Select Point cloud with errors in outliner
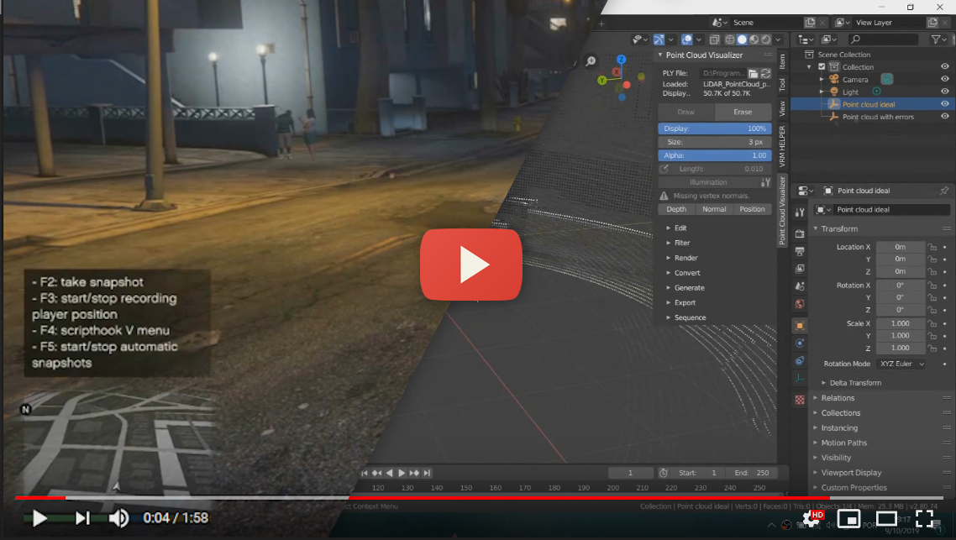 (x=878, y=117)
